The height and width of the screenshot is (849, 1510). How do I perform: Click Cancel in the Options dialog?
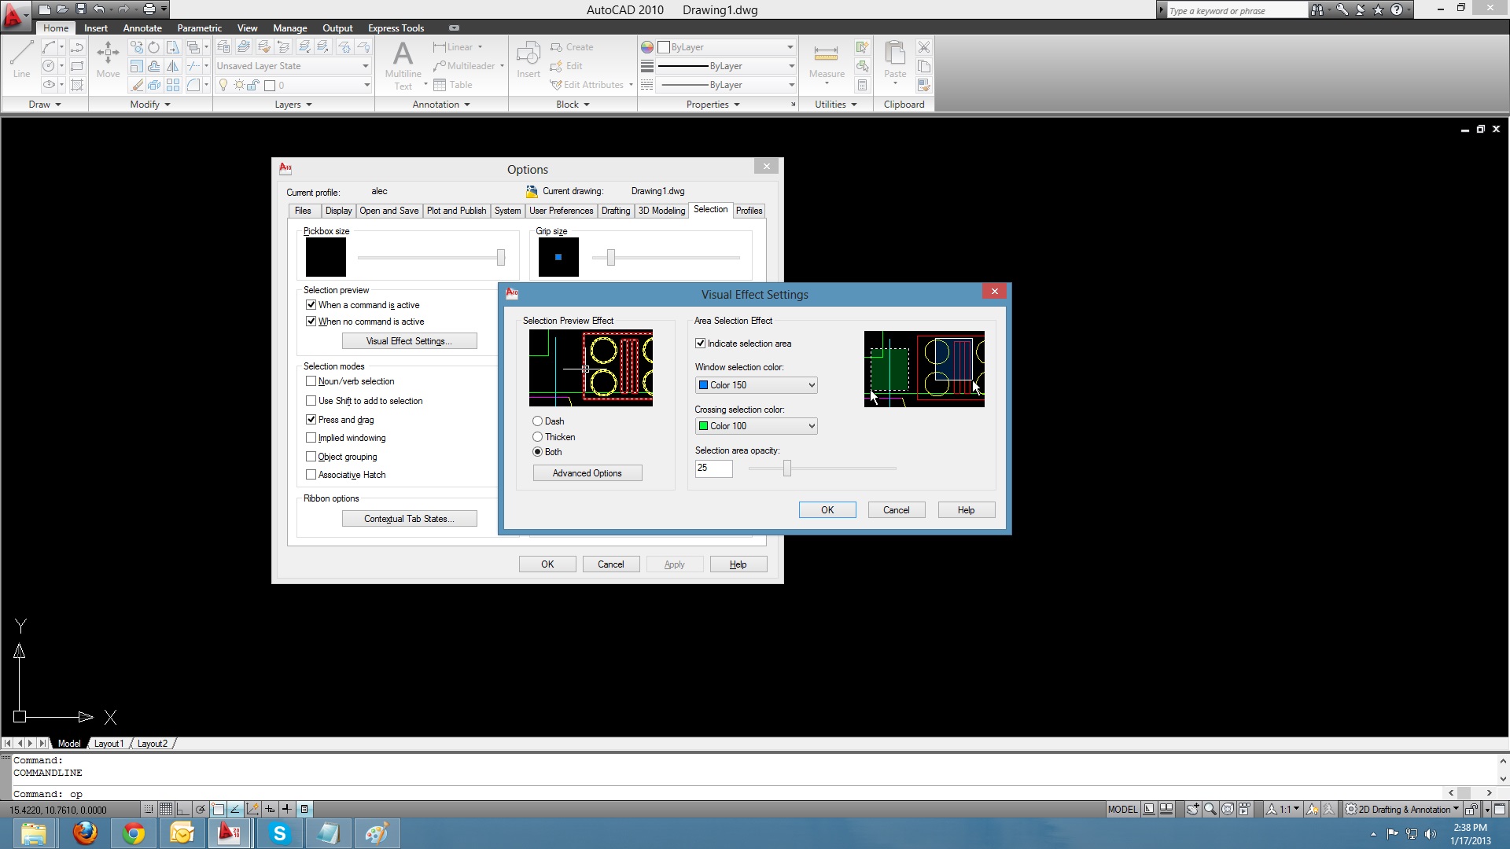point(611,564)
